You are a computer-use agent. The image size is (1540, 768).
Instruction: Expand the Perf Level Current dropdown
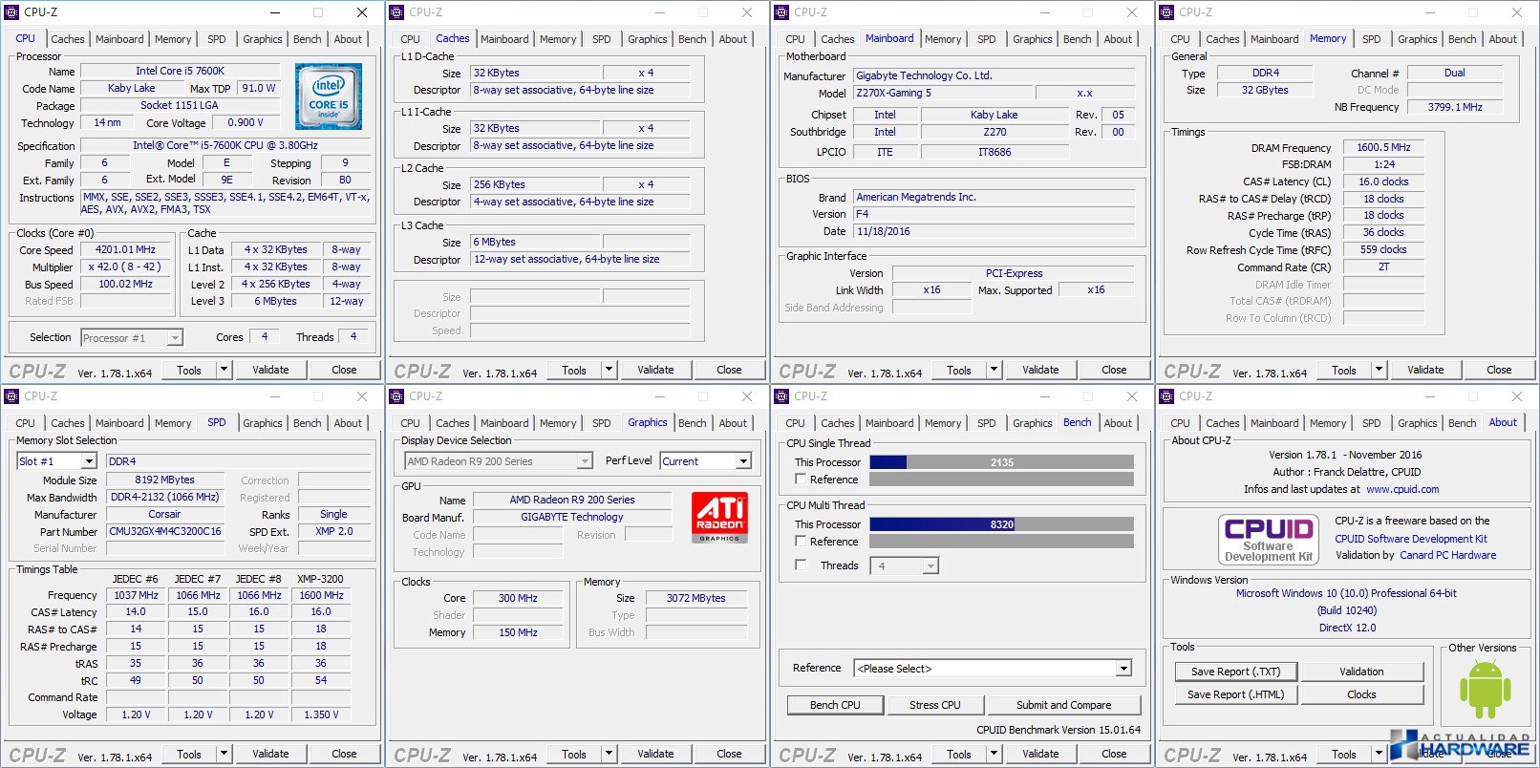(705, 461)
